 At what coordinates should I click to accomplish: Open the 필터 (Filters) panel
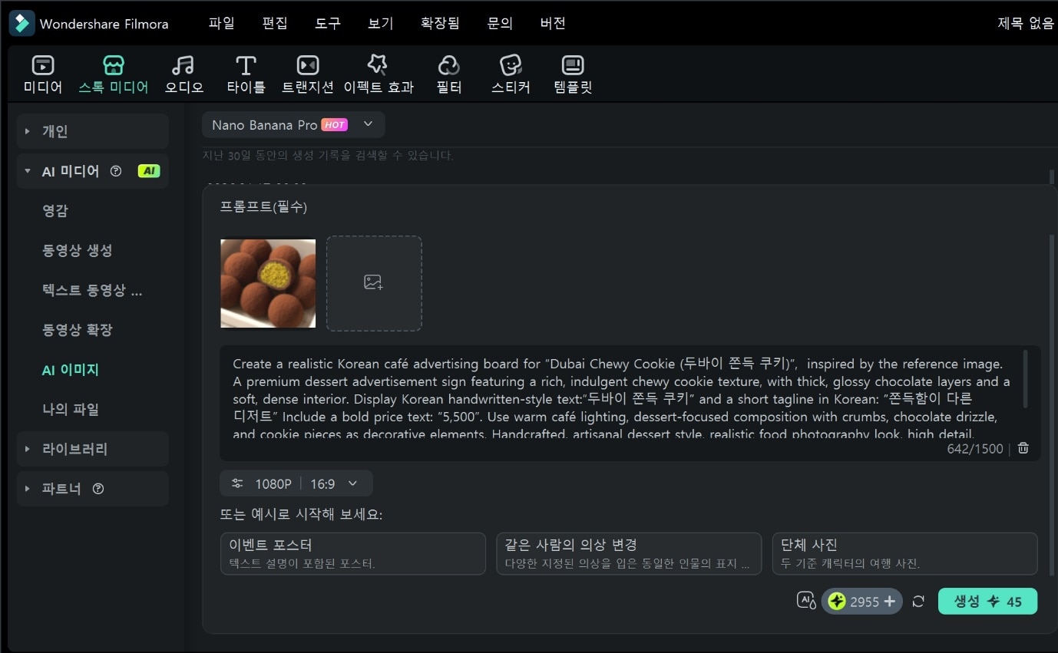(x=448, y=74)
